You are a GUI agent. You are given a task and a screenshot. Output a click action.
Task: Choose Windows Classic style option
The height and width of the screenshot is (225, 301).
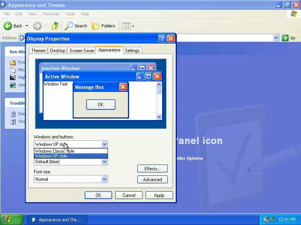tap(71, 151)
